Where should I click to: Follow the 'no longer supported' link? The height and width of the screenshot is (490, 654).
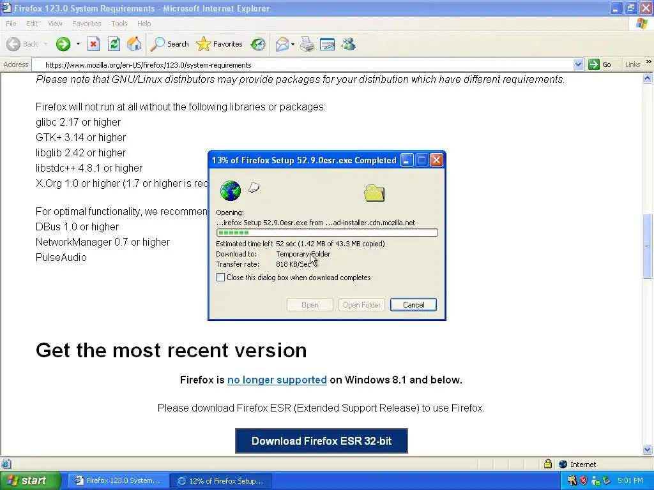coord(277,380)
